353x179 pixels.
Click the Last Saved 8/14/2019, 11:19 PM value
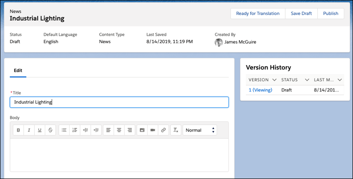(x=169, y=42)
